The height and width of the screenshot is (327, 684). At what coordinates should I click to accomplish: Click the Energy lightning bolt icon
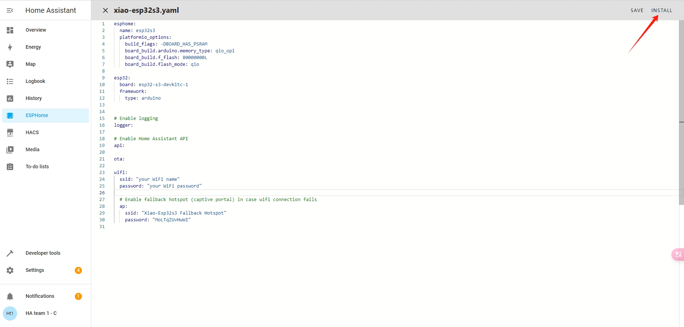coord(10,47)
